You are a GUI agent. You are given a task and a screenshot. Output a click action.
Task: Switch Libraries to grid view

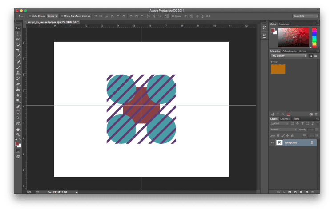[x=311, y=56]
